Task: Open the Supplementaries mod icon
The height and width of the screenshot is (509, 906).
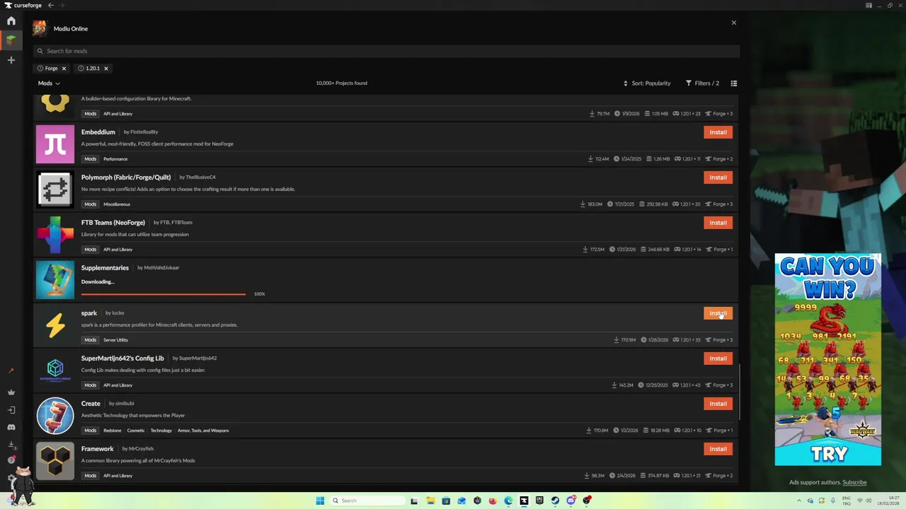Action: click(x=55, y=280)
